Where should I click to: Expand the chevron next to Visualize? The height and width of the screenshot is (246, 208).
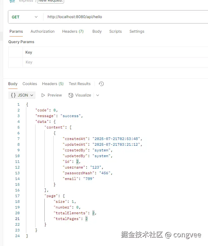click(x=98, y=95)
